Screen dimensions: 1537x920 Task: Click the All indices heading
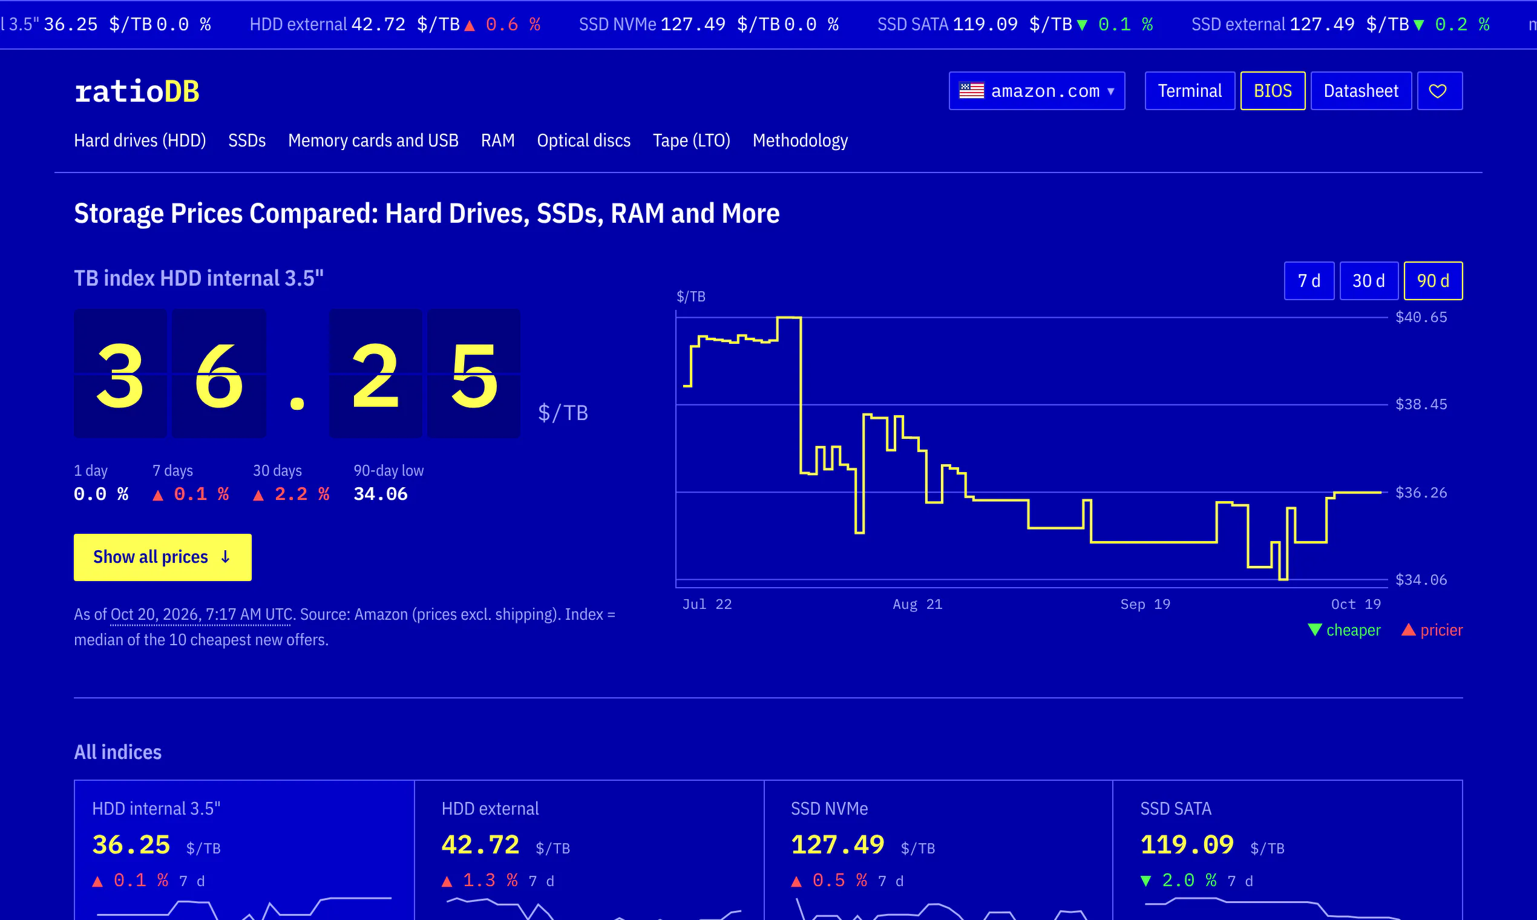coord(118,752)
